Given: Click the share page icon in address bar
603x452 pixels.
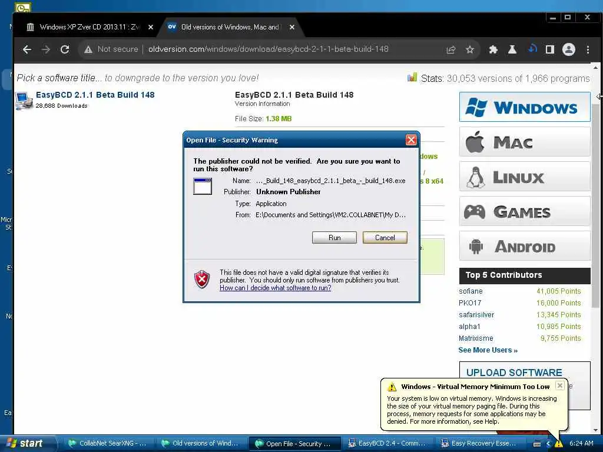Looking at the screenshot, I should click(x=450, y=49).
